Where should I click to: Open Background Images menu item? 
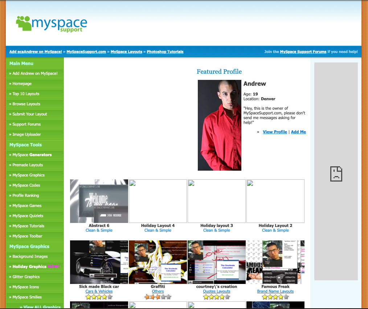[x=35, y=257]
